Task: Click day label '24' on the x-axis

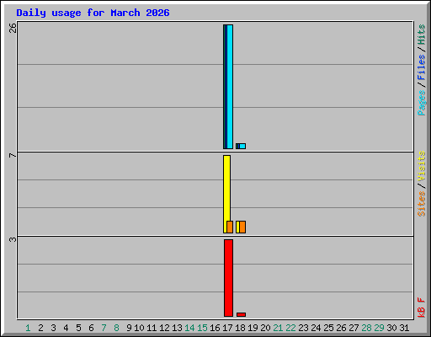Action: click(x=316, y=328)
